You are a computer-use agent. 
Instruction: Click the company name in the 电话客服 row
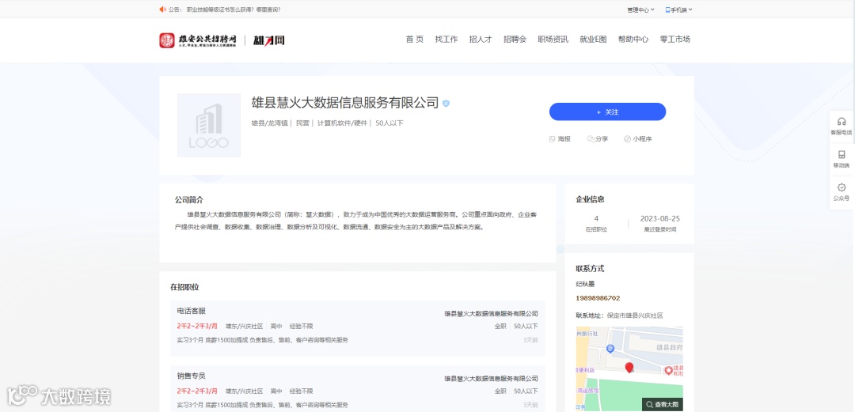492,313
